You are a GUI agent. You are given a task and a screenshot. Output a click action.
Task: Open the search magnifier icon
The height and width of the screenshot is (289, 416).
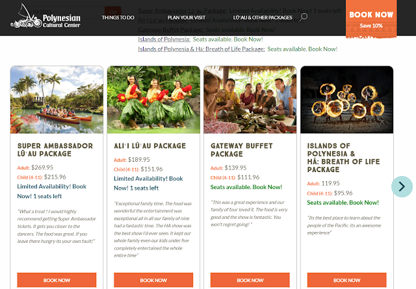click(304, 18)
